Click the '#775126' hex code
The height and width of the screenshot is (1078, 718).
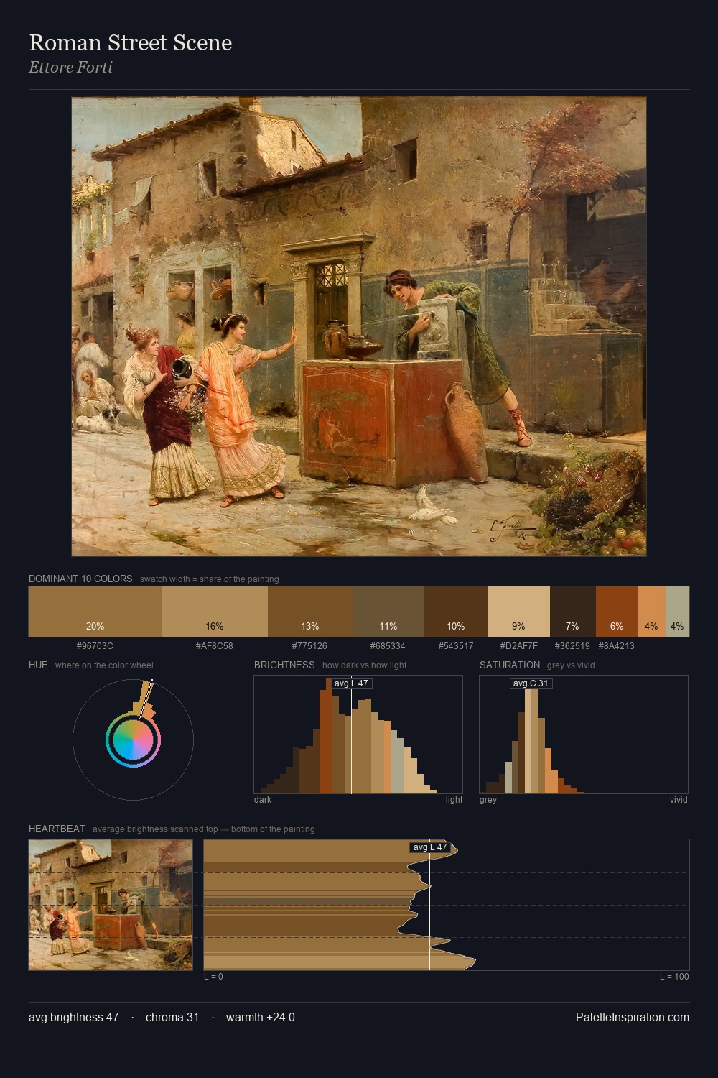310,646
